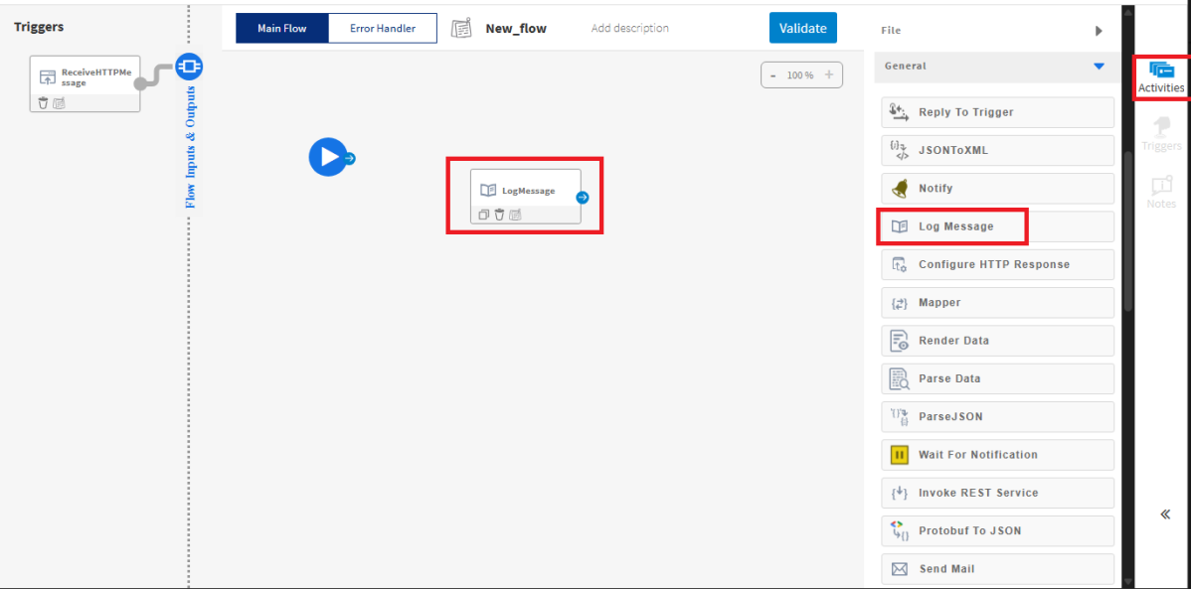Switch to the Main Flow tab
This screenshot has height=589, width=1191.
[281, 28]
